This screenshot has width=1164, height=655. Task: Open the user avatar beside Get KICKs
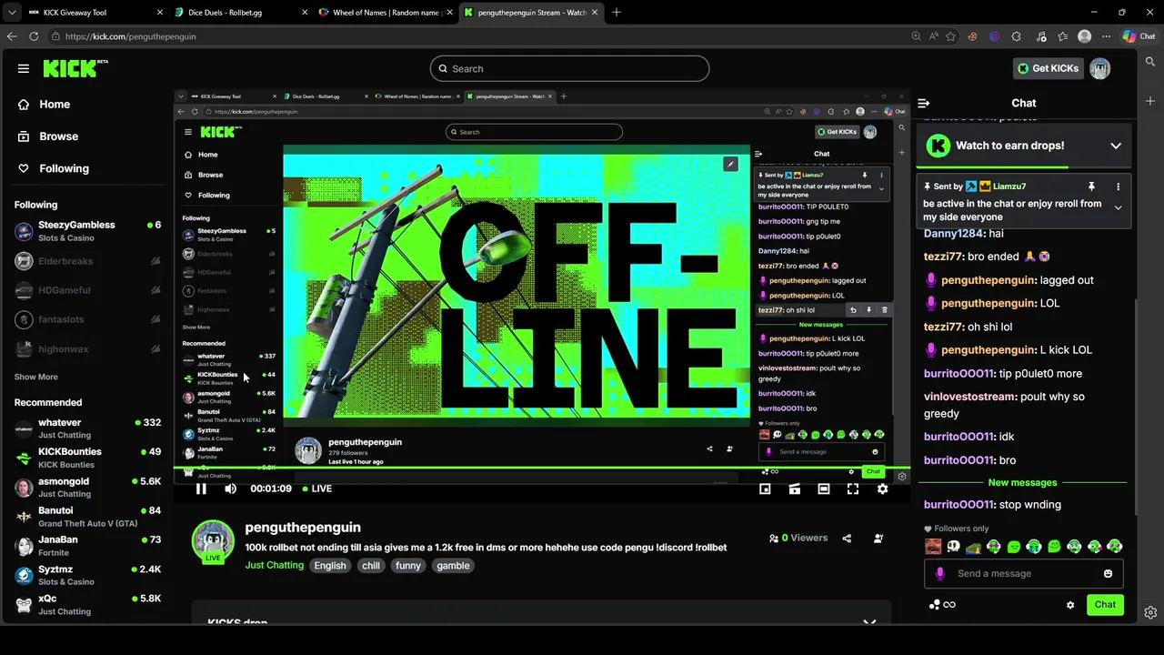point(1099,68)
